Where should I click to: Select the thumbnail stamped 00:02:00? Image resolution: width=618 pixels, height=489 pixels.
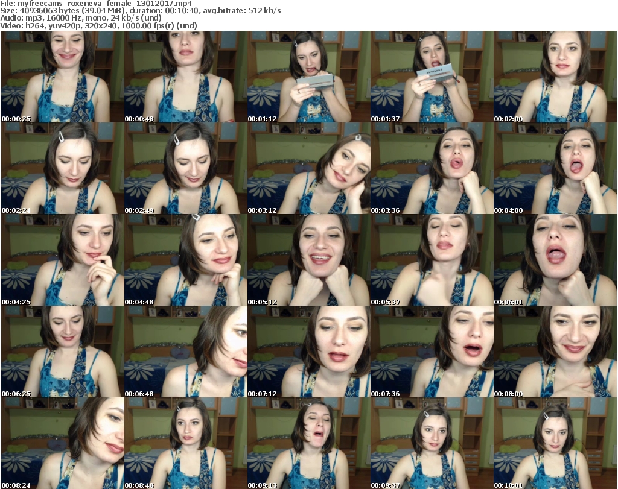(x=555, y=77)
